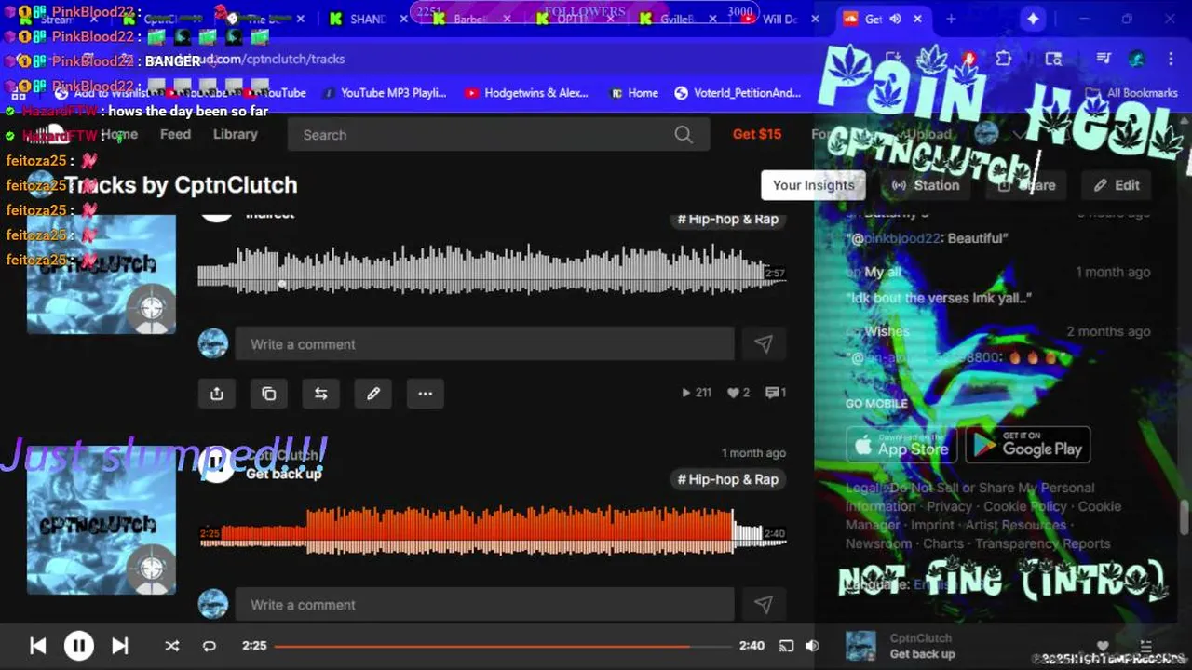
Task: View likes count on first track
Action: [x=738, y=393]
